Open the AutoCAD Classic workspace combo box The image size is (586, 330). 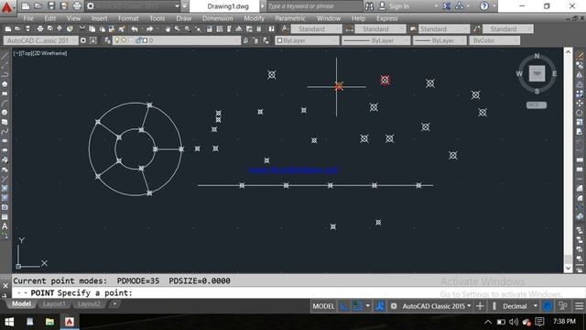[41, 40]
